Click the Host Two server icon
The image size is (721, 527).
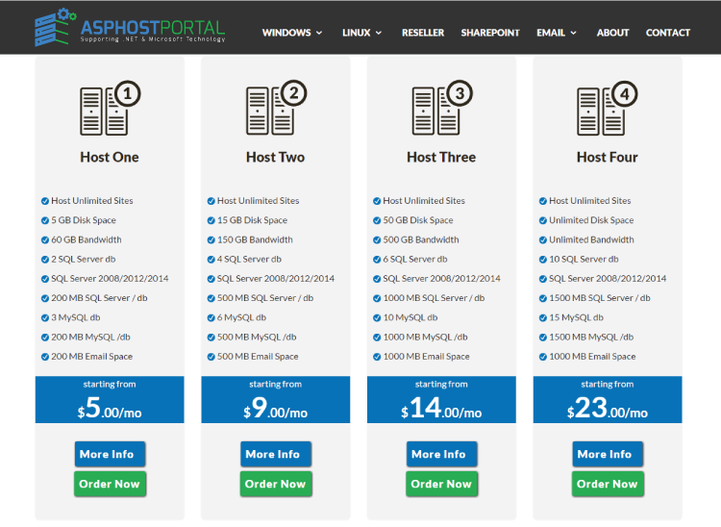(x=276, y=108)
